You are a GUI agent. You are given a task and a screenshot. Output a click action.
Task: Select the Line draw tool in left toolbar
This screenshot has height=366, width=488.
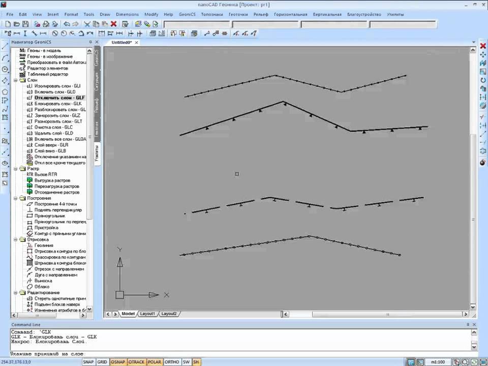click(5, 47)
